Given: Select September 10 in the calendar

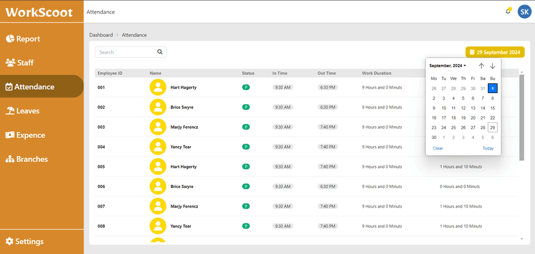Looking at the screenshot, I should coord(443,108).
